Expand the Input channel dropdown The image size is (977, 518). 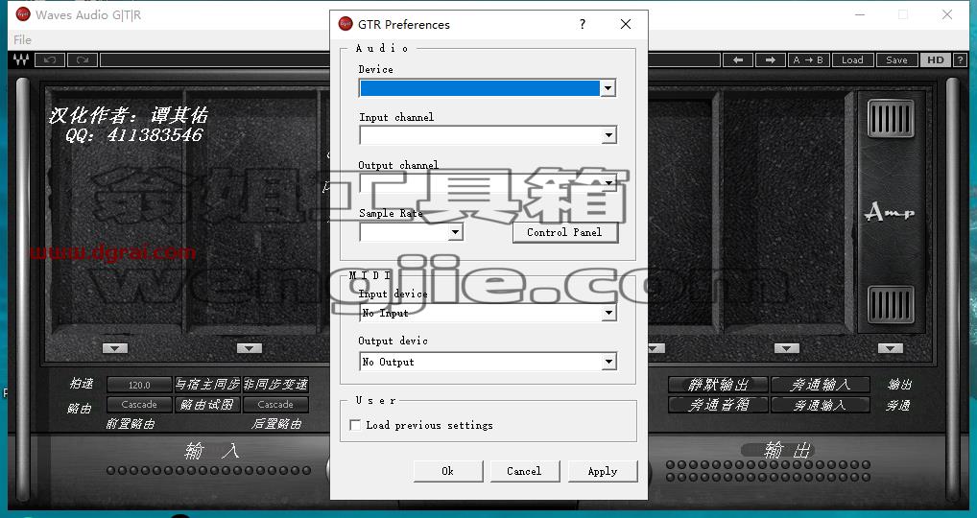click(x=608, y=135)
